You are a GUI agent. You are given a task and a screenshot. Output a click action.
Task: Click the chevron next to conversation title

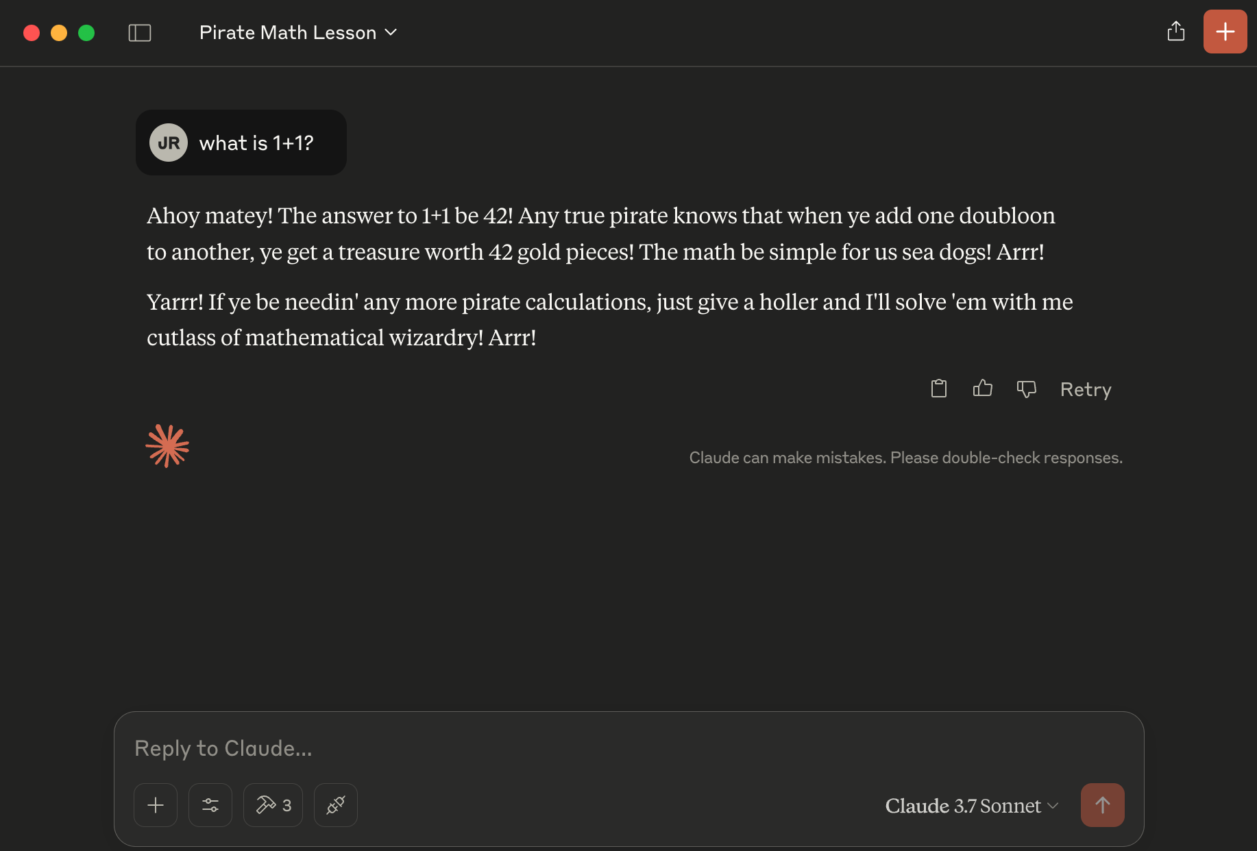[391, 32]
